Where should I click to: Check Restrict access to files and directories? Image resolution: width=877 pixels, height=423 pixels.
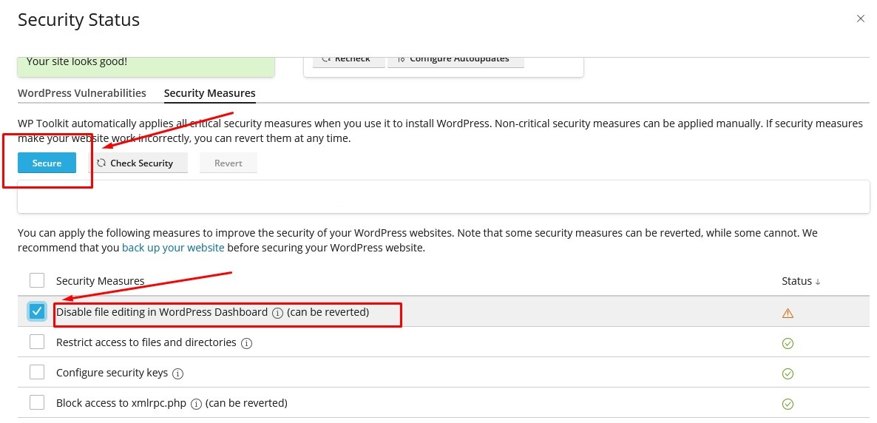pos(37,342)
